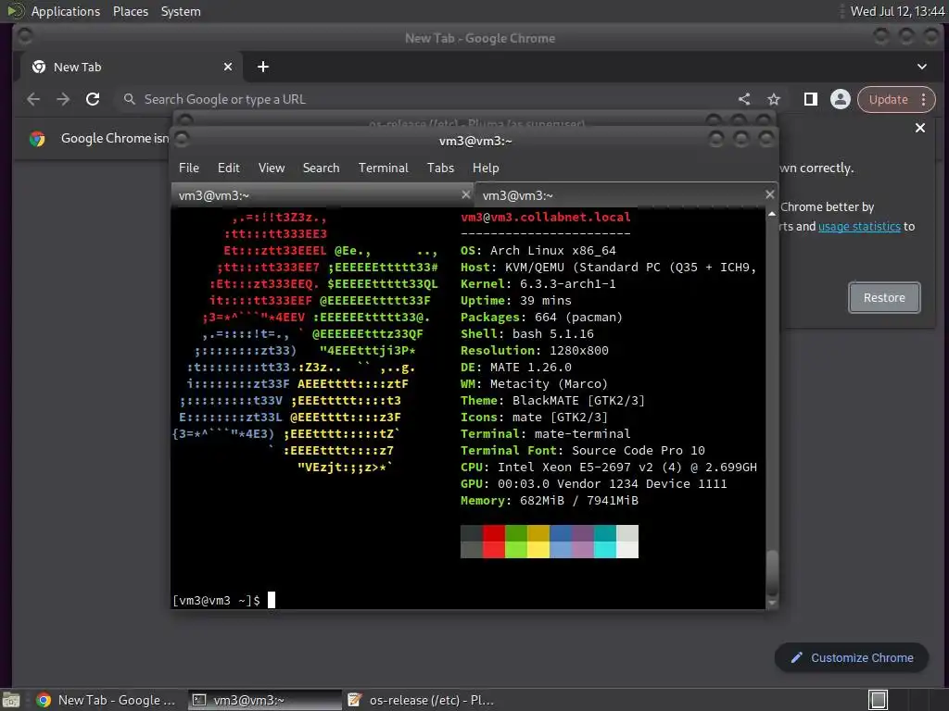Viewport: 949px width, 711px height.
Task: Click terminal scrollbar down arrow
Action: (x=772, y=603)
